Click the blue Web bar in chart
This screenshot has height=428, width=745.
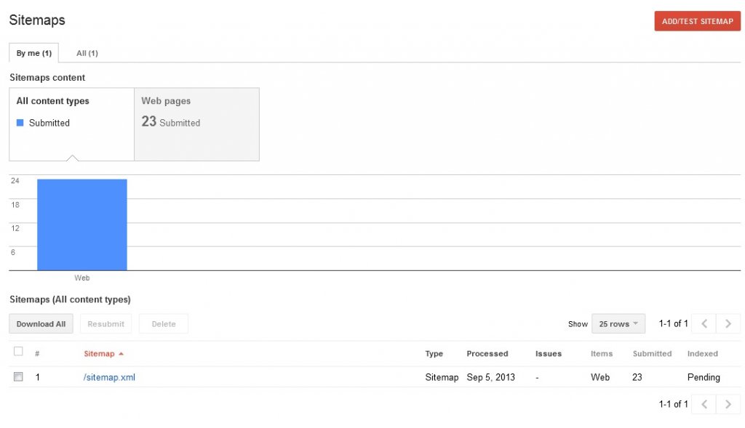click(81, 225)
